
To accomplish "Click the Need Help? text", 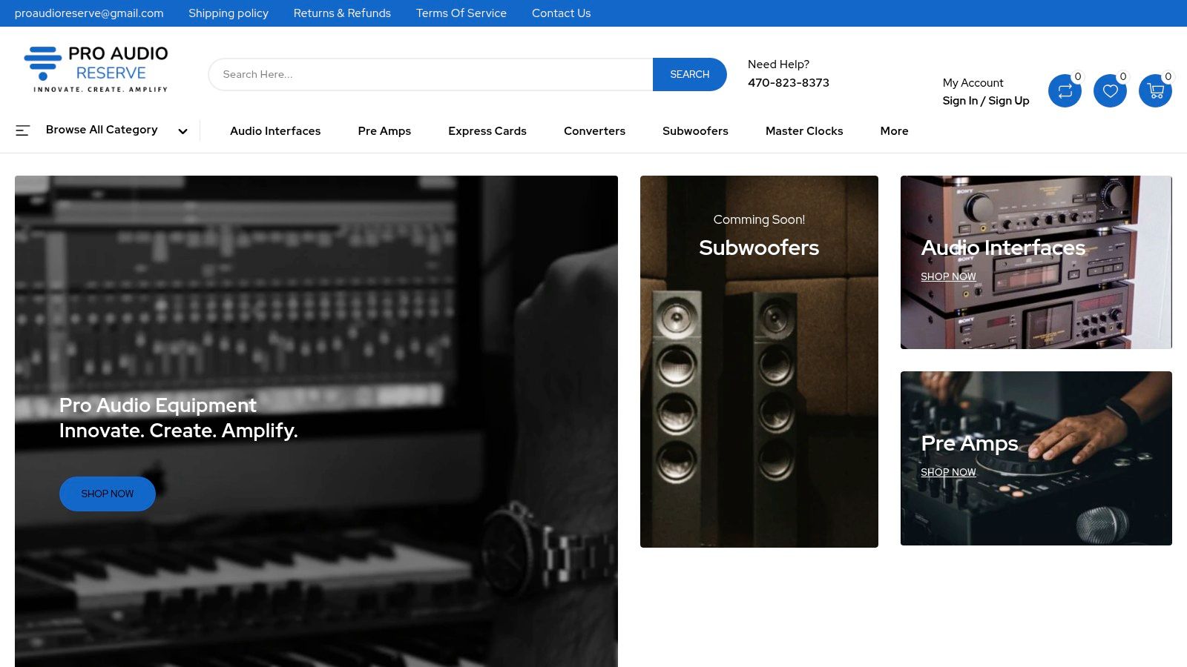I will click(778, 64).
